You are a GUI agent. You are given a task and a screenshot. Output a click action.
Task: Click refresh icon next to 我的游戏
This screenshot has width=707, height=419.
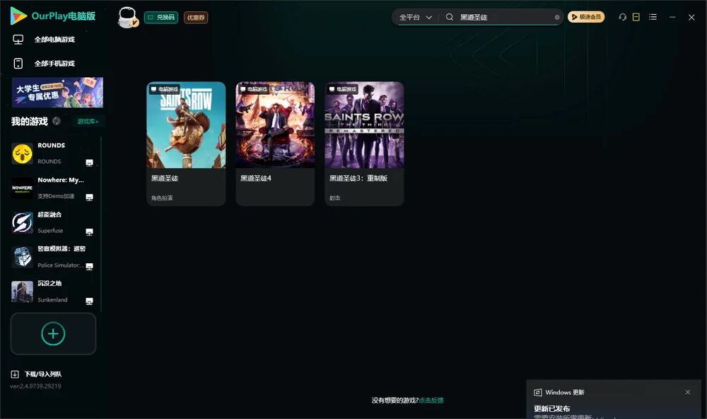pos(57,121)
